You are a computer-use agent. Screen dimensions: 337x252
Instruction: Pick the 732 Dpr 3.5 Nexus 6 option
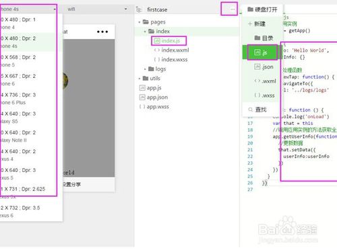tap(31, 212)
